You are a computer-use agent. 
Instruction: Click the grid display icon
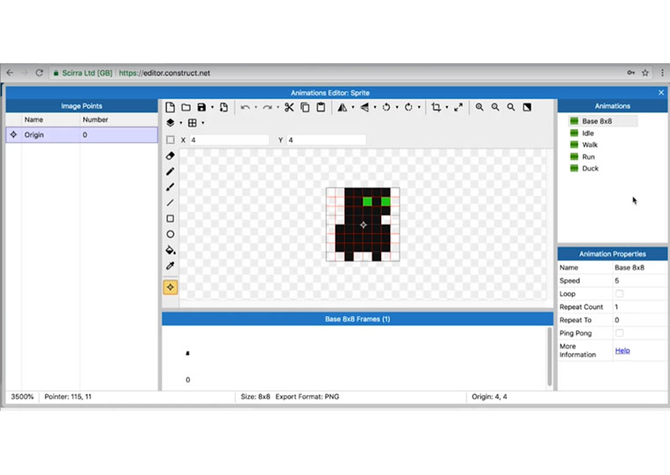pos(192,123)
